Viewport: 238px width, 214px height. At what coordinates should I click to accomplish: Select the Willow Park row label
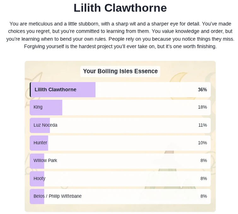[x=45, y=160]
